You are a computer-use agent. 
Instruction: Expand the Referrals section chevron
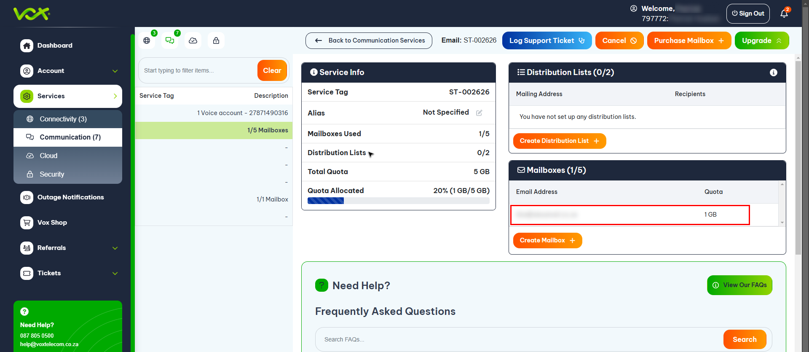[x=115, y=248]
